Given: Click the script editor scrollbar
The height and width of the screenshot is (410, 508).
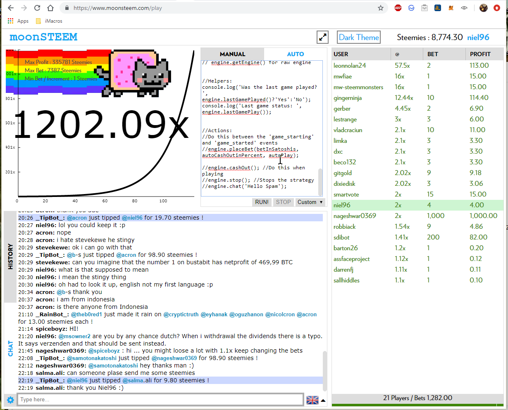Looking at the screenshot, I should click(320, 182).
